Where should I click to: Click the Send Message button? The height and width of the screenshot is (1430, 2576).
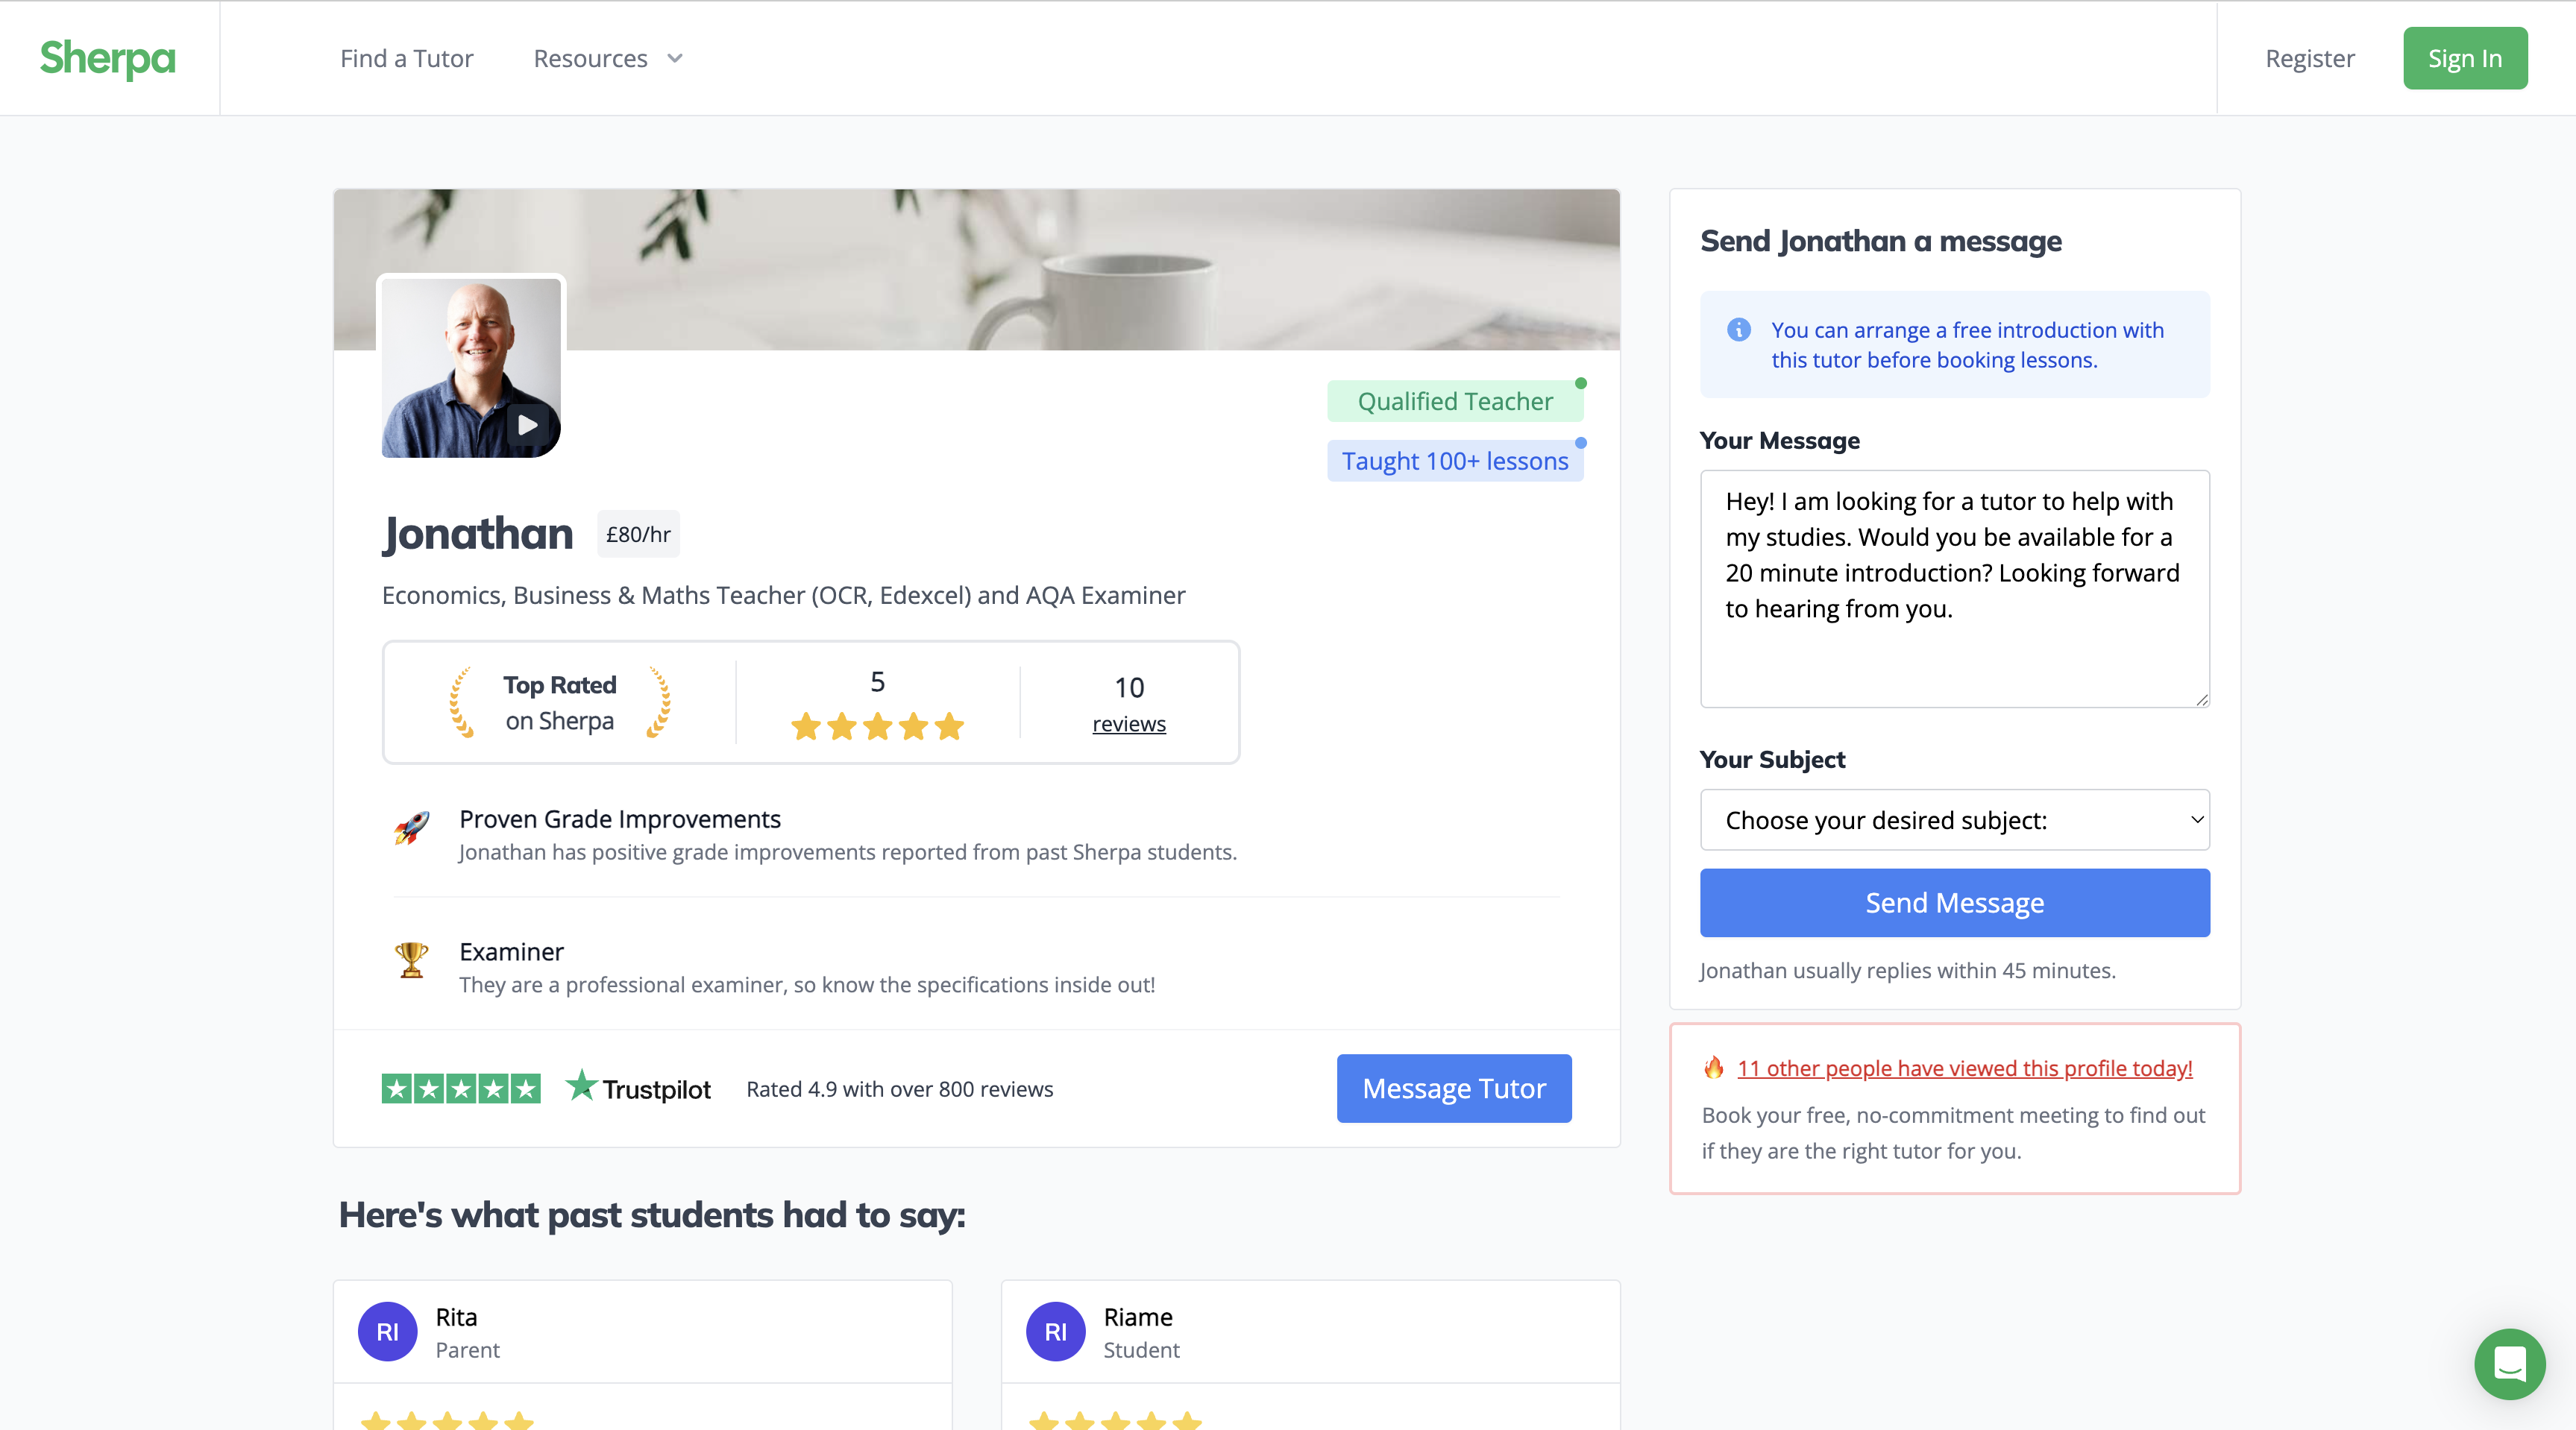[x=1954, y=903]
